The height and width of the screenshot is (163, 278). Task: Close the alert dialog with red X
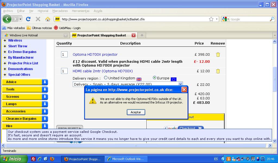(x=184, y=90)
